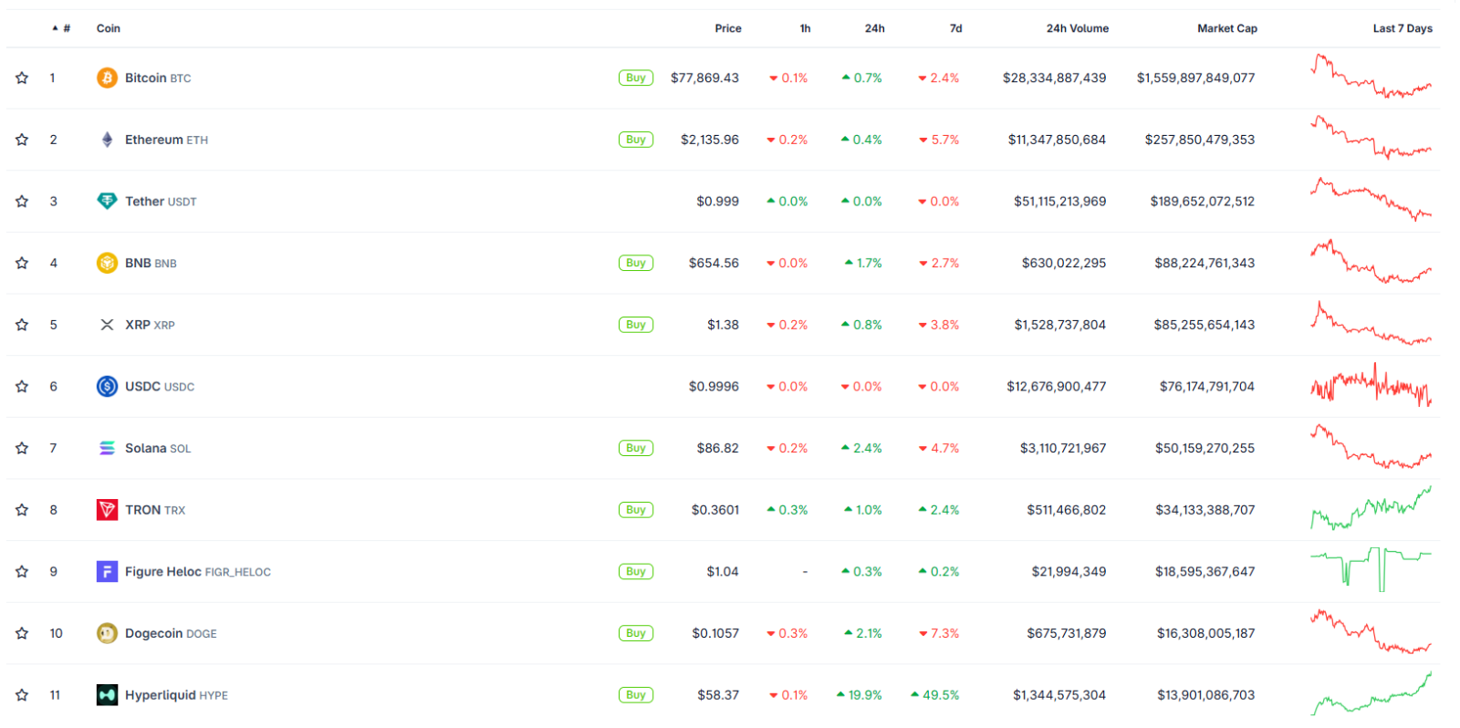Toggle the USDC favorite star
This screenshot has height=728, width=1460.
(22, 387)
